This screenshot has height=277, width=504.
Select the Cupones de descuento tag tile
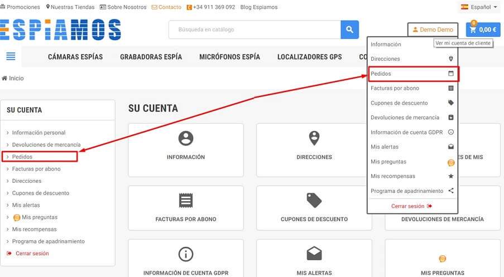tap(314, 207)
